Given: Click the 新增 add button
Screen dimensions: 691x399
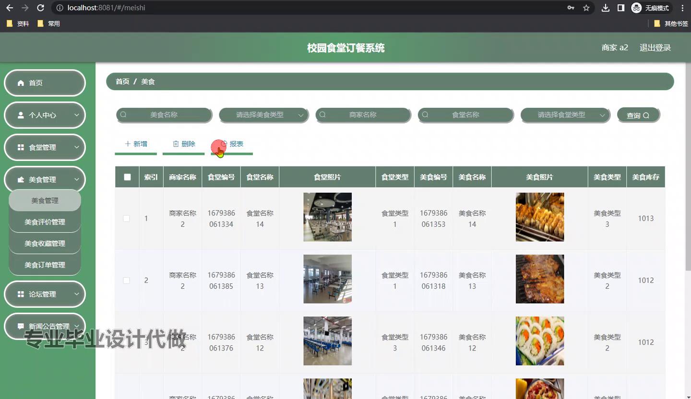Looking at the screenshot, I should pyautogui.click(x=136, y=144).
